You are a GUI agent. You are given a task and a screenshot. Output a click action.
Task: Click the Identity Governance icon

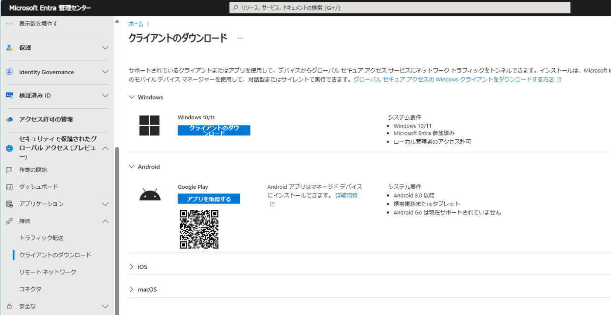(9, 72)
